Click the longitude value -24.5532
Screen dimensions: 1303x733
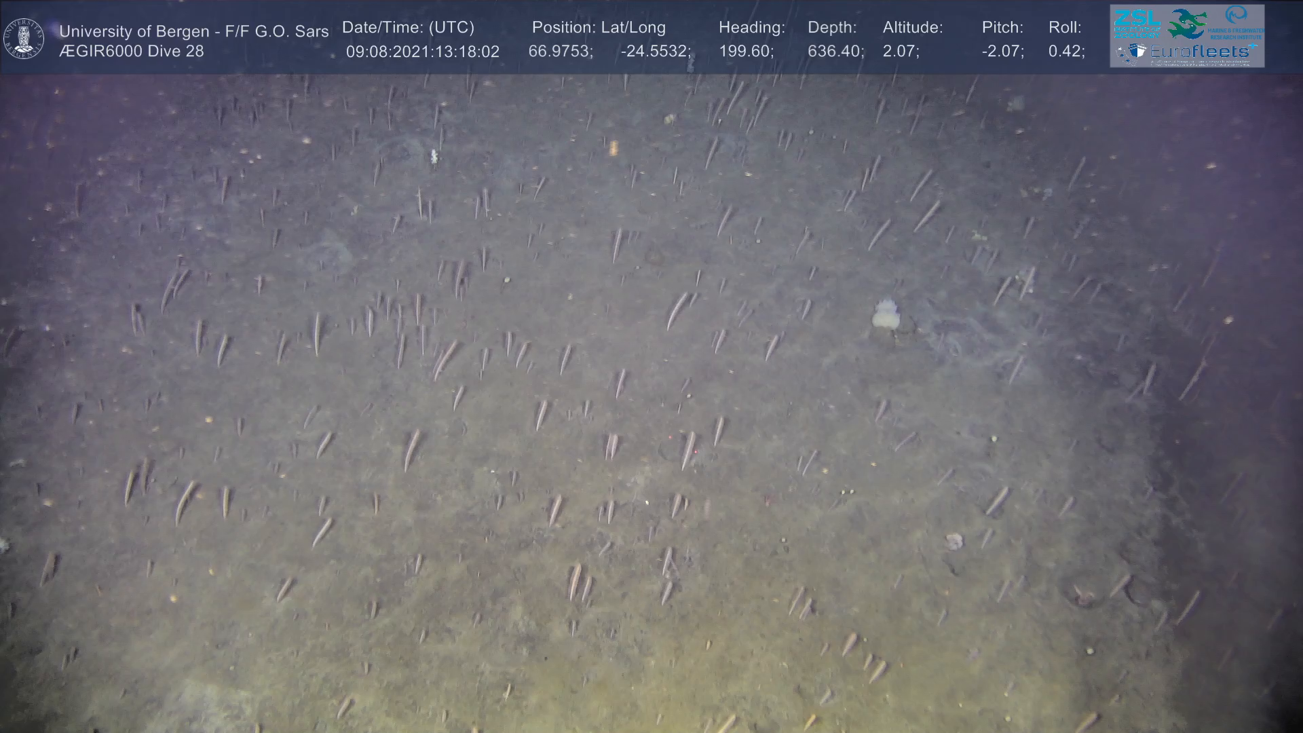pos(655,52)
